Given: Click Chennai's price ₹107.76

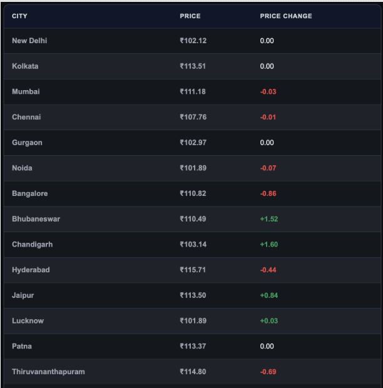Looking at the screenshot, I should click(193, 117).
